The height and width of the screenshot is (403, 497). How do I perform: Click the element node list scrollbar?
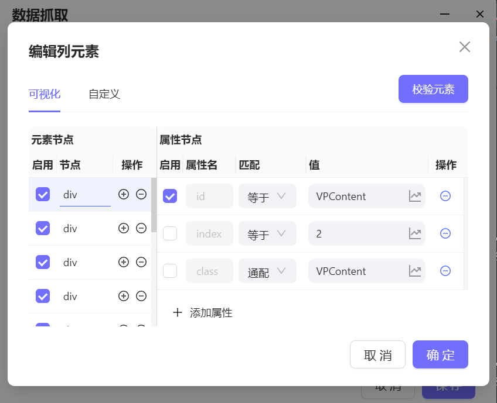(154, 205)
